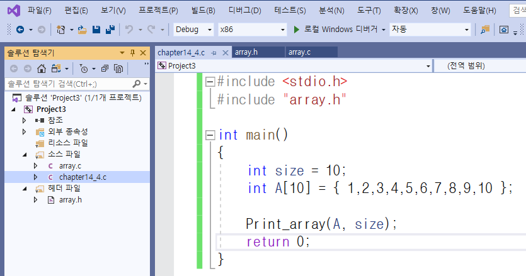Click the navigate forward arrow icon
Image resolution: width=526 pixels, height=276 pixels.
pyautogui.click(x=42, y=30)
